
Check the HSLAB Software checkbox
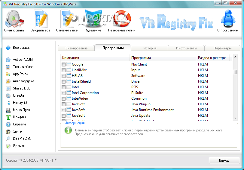63,76
